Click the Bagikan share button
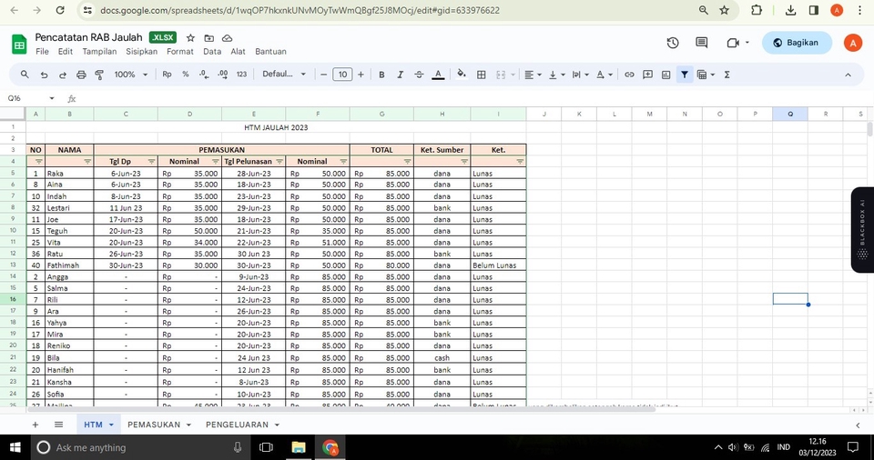The width and height of the screenshot is (874, 460). pos(797,43)
